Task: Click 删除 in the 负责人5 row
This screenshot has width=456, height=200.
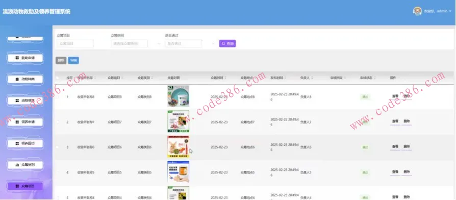Action: click(407, 172)
